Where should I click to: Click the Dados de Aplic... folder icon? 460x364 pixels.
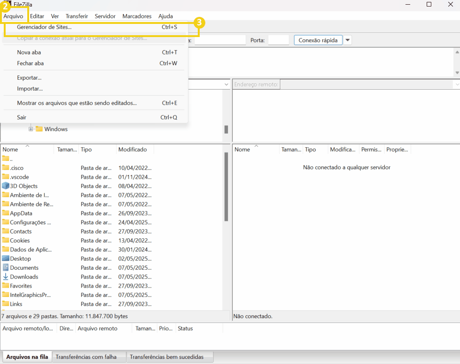tap(6, 249)
